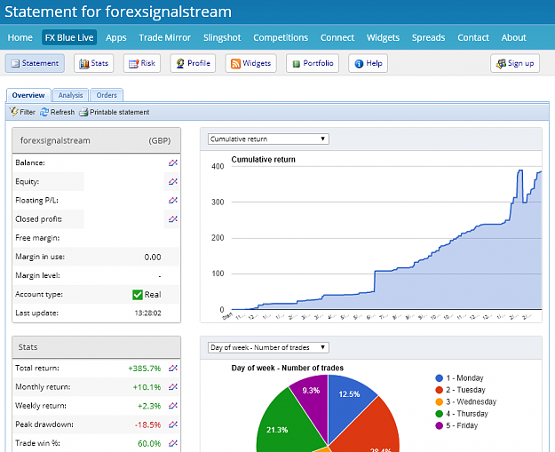
Task: Click the -18.5% peak drawdown value
Action: coord(147,424)
